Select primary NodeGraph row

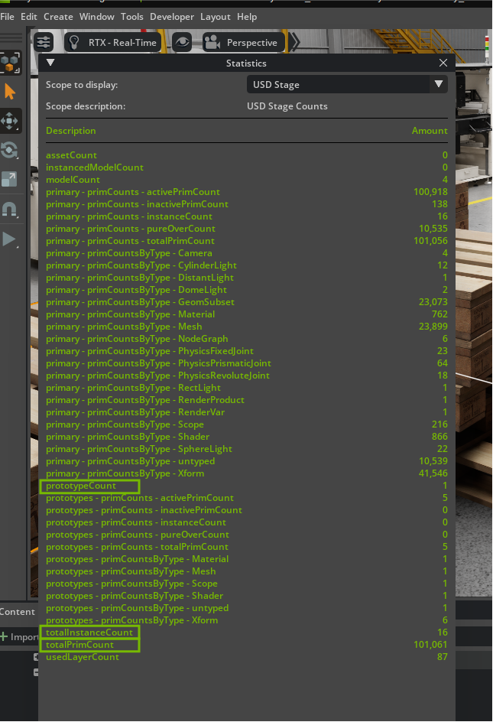coord(247,338)
